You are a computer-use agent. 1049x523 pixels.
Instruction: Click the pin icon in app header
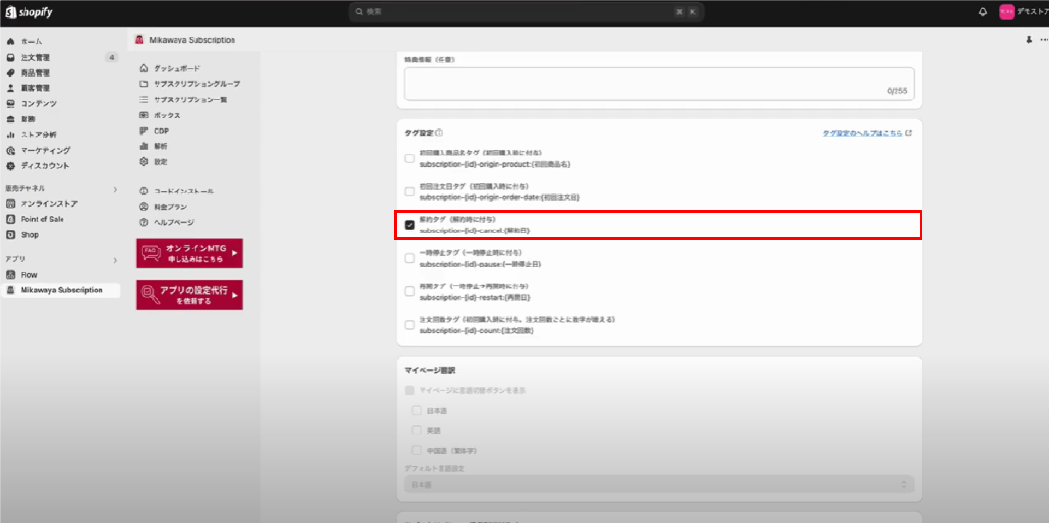point(1029,40)
